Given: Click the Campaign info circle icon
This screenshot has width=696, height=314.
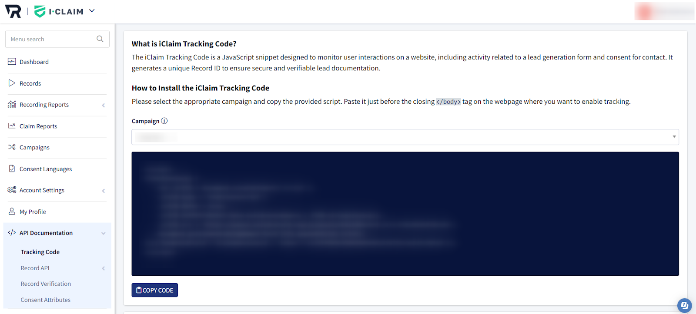Looking at the screenshot, I should (x=164, y=121).
